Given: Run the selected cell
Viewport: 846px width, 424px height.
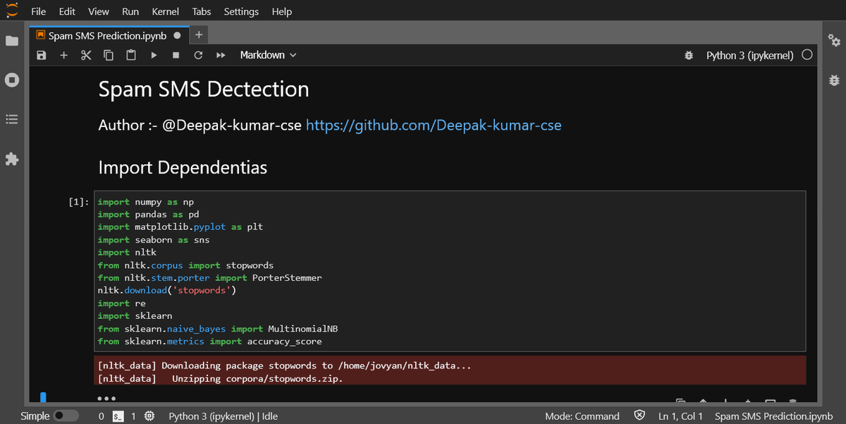Looking at the screenshot, I should click(154, 55).
